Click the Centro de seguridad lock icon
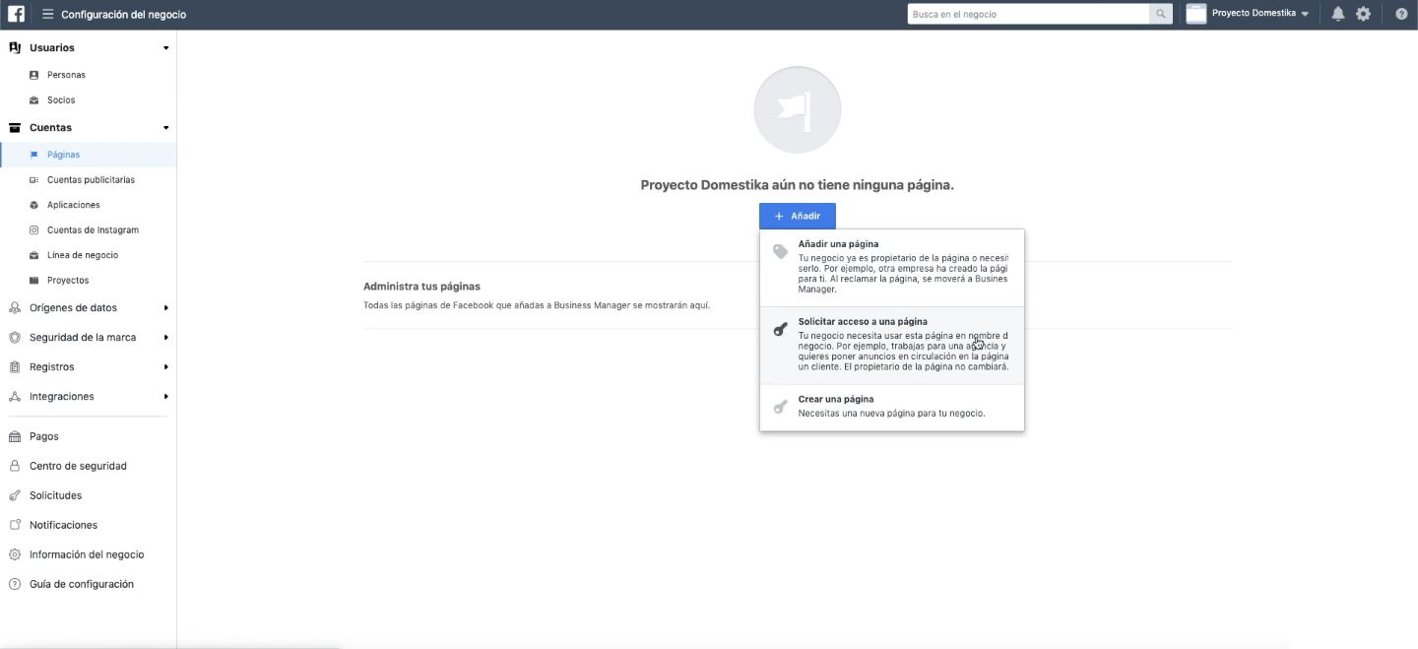 coord(15,466)
